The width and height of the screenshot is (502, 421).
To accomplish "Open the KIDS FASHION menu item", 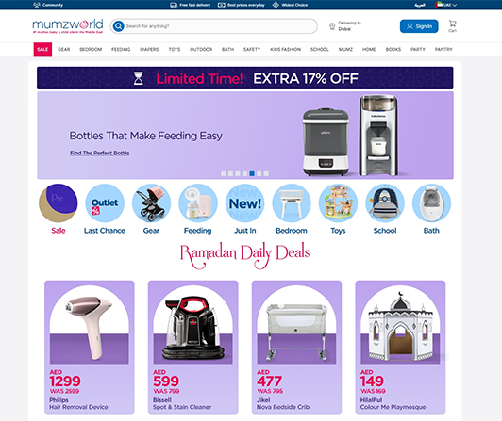I will click(285, 49).
